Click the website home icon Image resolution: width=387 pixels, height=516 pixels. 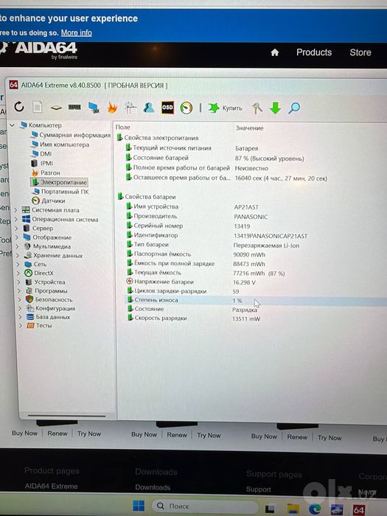[x=275, y=52]
